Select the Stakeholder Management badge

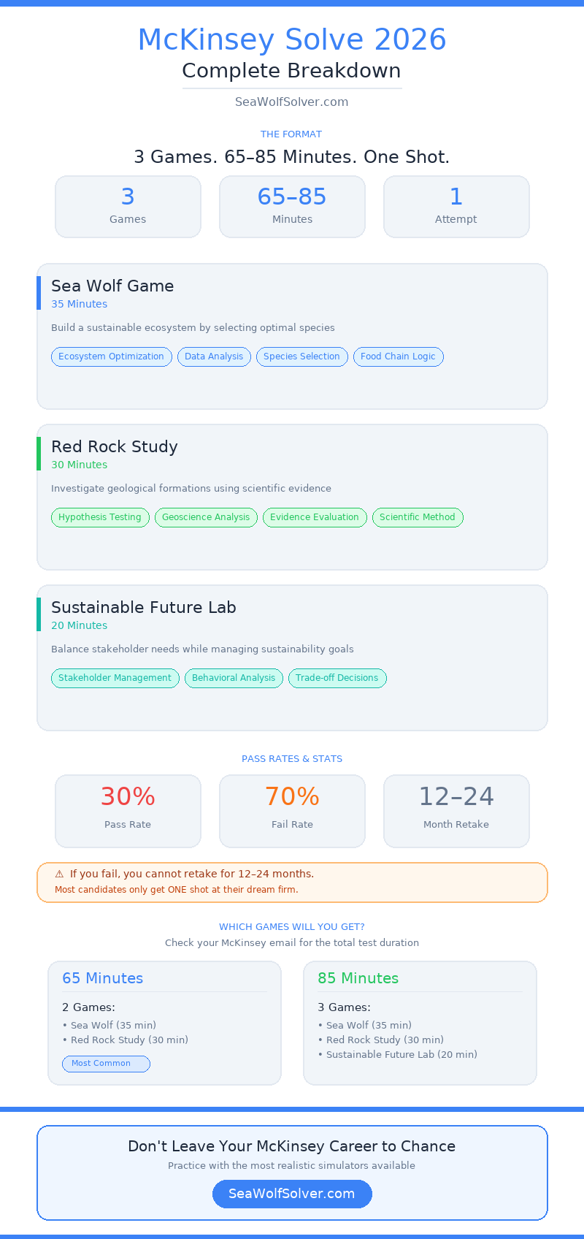[115, 678]
